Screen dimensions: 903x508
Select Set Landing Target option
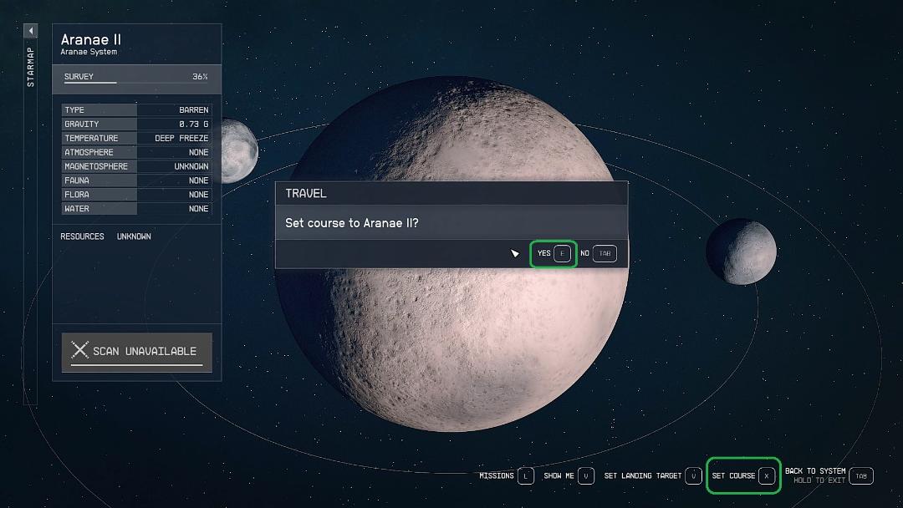pos(652,475)
